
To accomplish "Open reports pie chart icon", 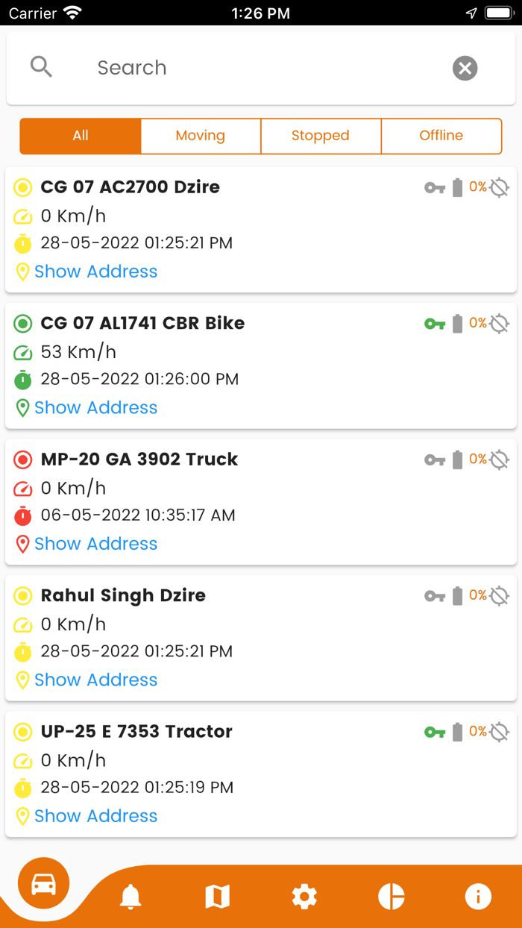I will [x=391, y=897].
